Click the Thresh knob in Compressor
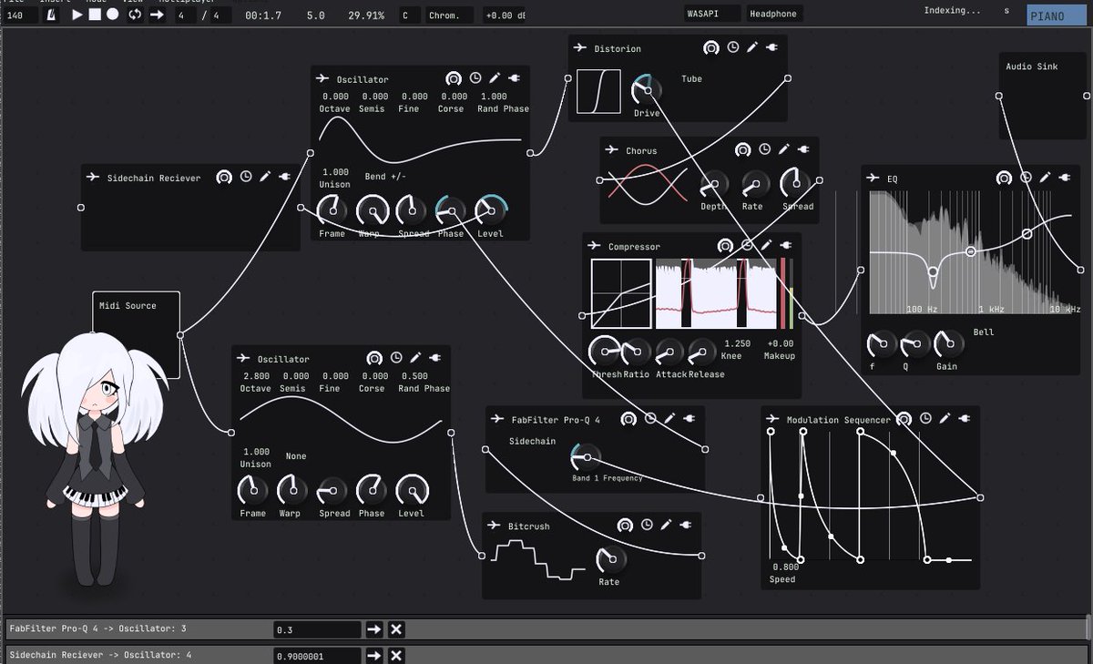 click(603, 352)
